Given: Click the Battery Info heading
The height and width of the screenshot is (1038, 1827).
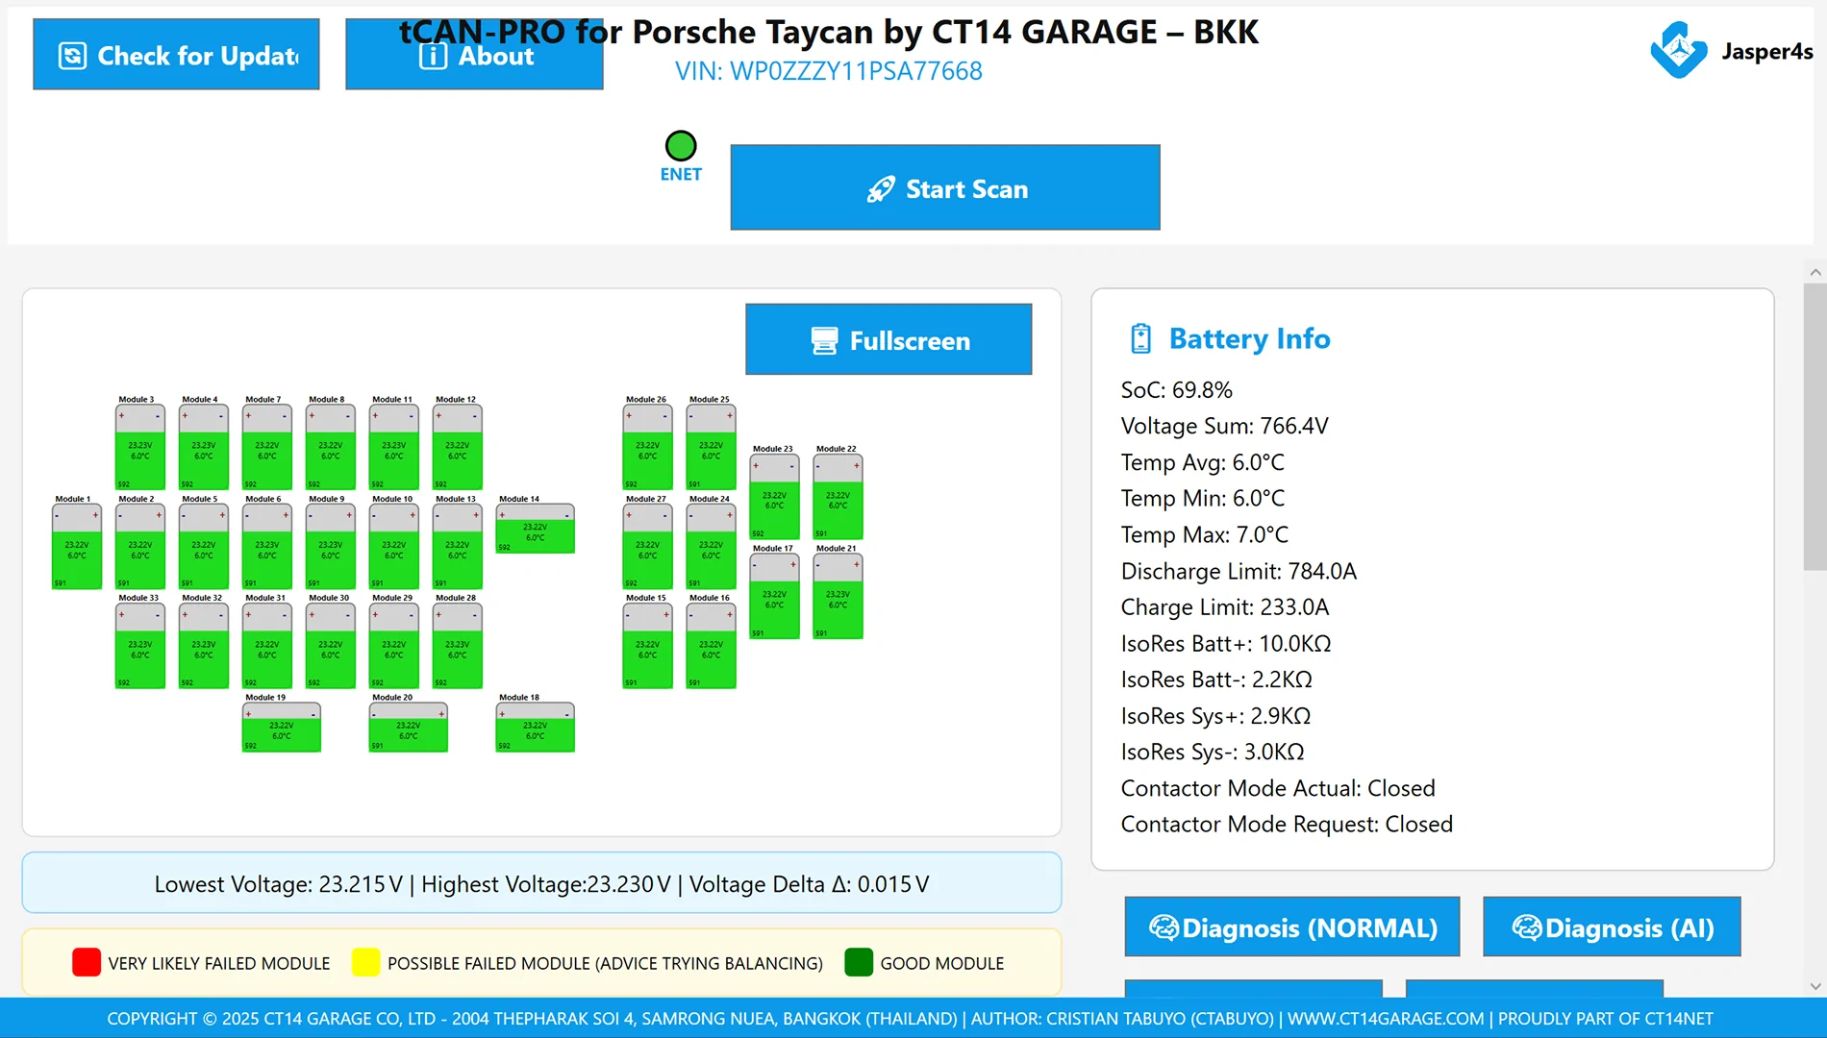Looking at the screenshot, I should click(x=1249, y=338).
